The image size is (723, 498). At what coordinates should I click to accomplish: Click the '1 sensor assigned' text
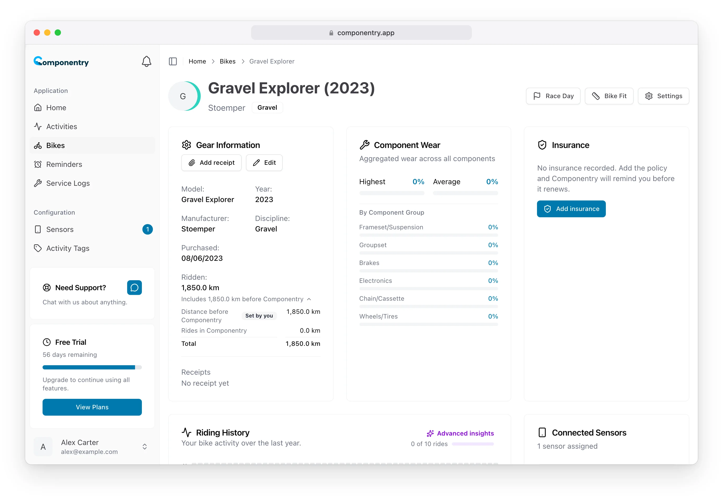coord(567,446)
